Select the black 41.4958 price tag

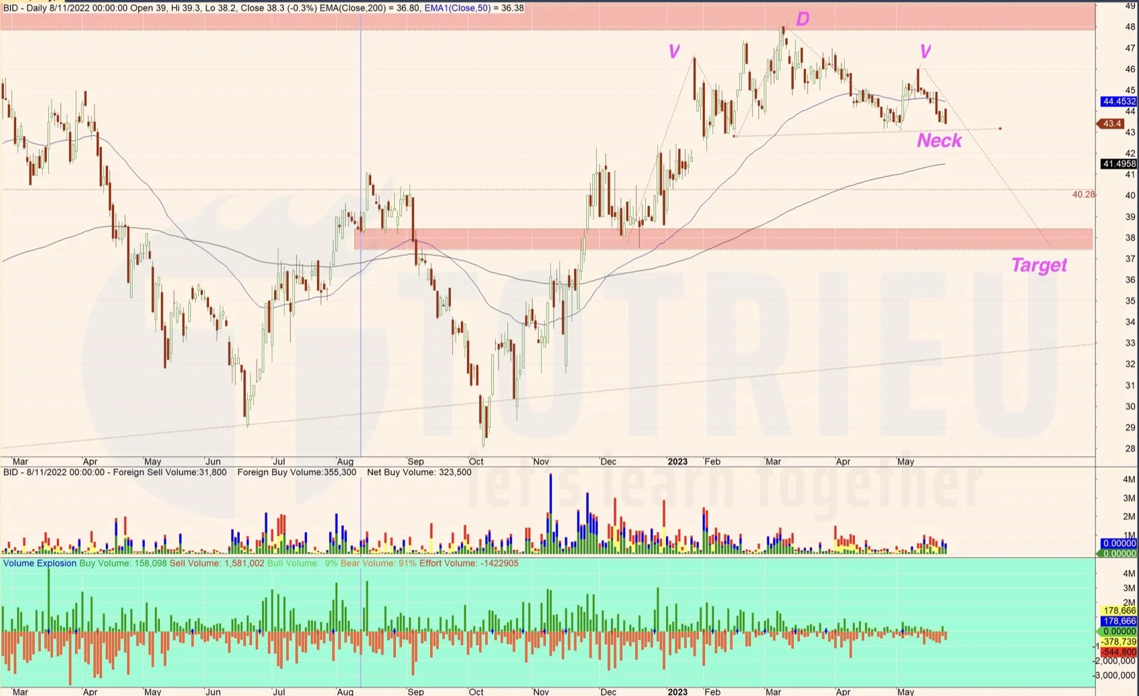tap(1118, 164)
